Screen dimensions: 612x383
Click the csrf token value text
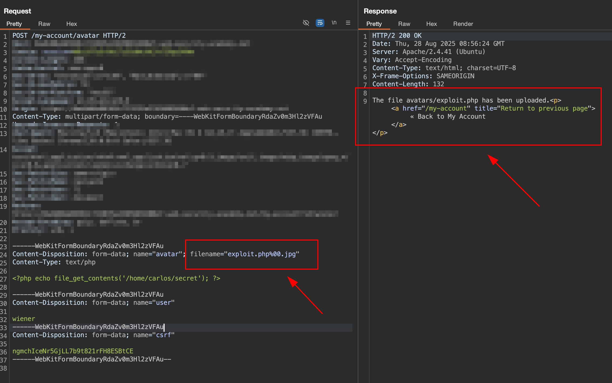(x=73, y=351)
